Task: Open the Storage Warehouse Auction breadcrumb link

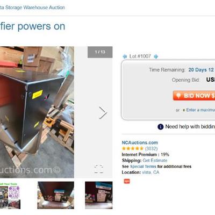Action: point(32,8)
